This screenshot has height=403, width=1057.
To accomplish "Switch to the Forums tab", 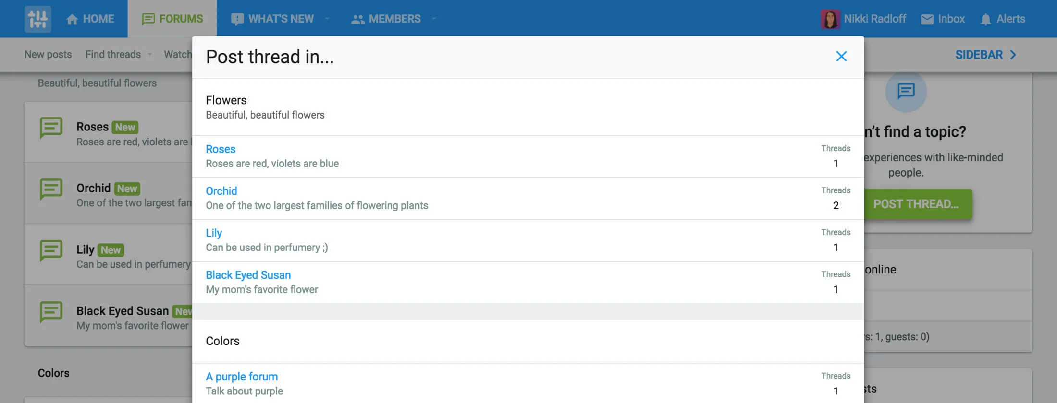I will click(x=172, y=19).
